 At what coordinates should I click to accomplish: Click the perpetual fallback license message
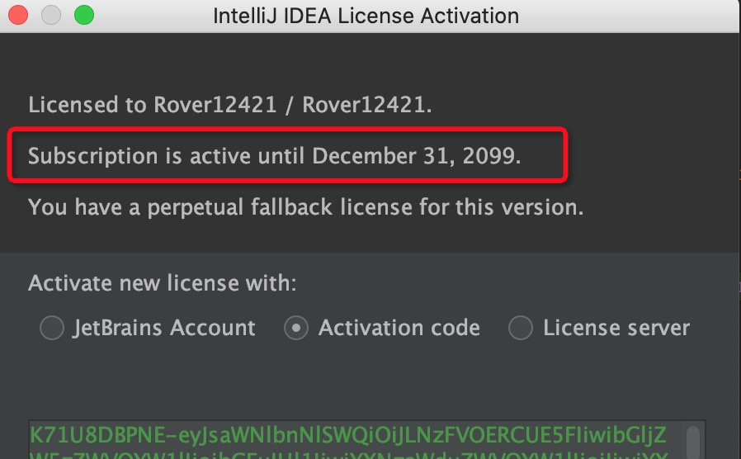[306, 207]
